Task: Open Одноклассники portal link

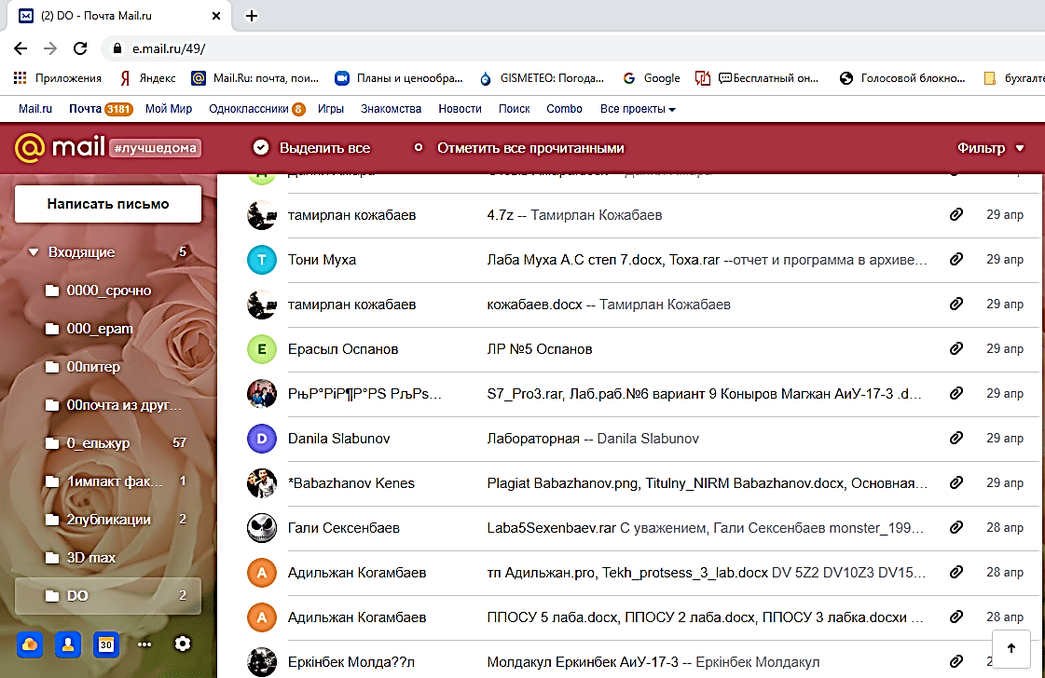Action: (x=256, y=109)
